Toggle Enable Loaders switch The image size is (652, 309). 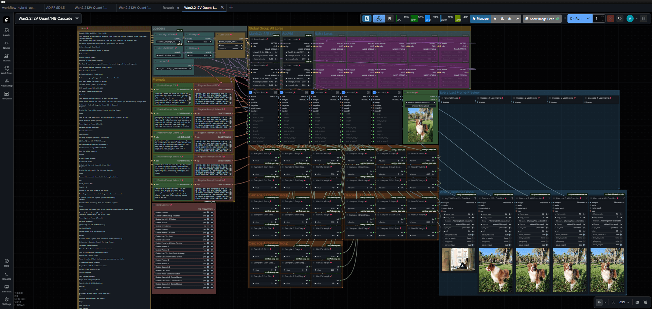(208, 212)
